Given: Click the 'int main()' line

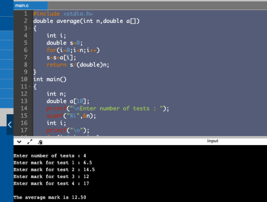Looking at the screenshot, I should [50, 79].
